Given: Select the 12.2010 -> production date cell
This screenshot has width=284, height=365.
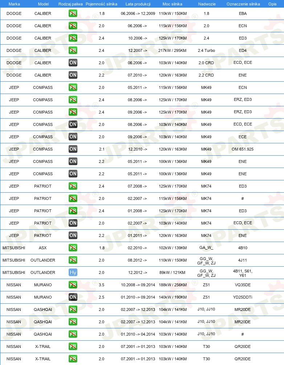Looking at the screenshot, I should click(x=137, y=149).
